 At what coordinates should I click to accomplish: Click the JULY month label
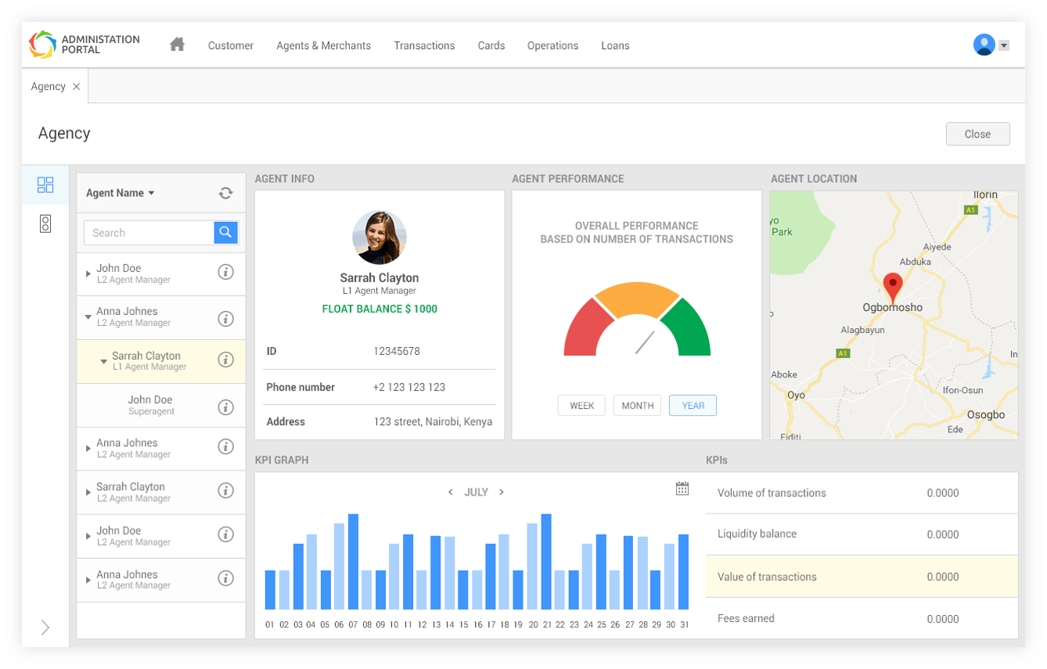(x=476, y=492)
